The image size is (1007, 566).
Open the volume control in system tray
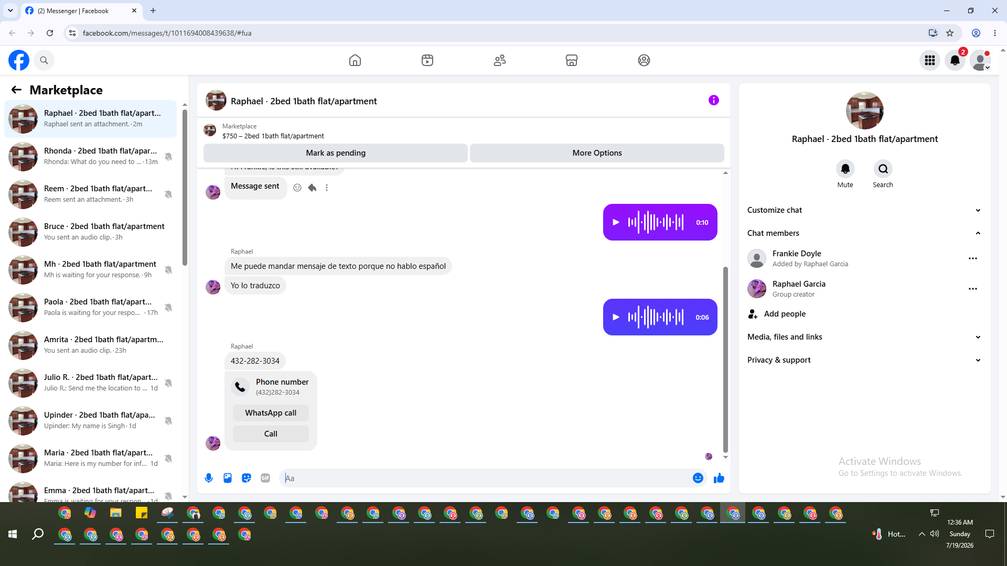point(935,534)
